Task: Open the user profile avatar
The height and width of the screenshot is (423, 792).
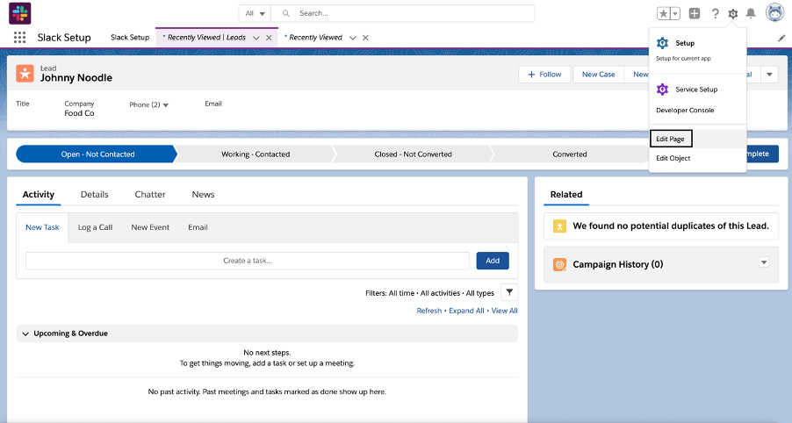Action: click(x=774, y=13)
